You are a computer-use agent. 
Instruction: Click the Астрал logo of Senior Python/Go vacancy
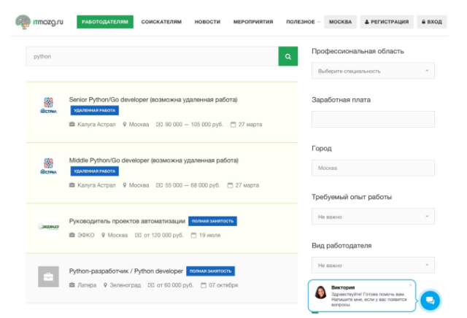49,106
